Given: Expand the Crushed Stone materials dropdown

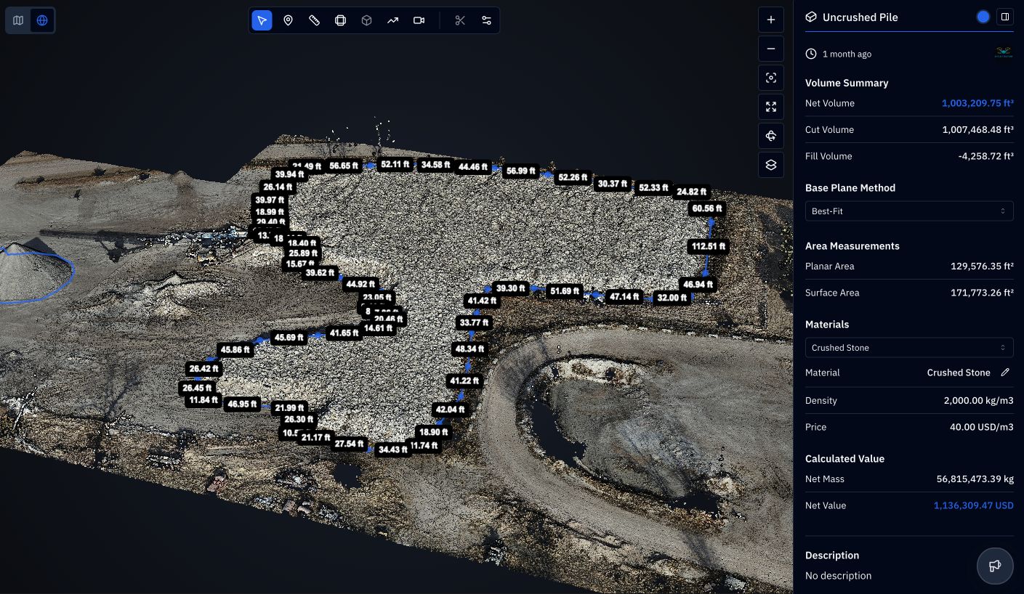Looking at the screenshot, I should point(908,348).
